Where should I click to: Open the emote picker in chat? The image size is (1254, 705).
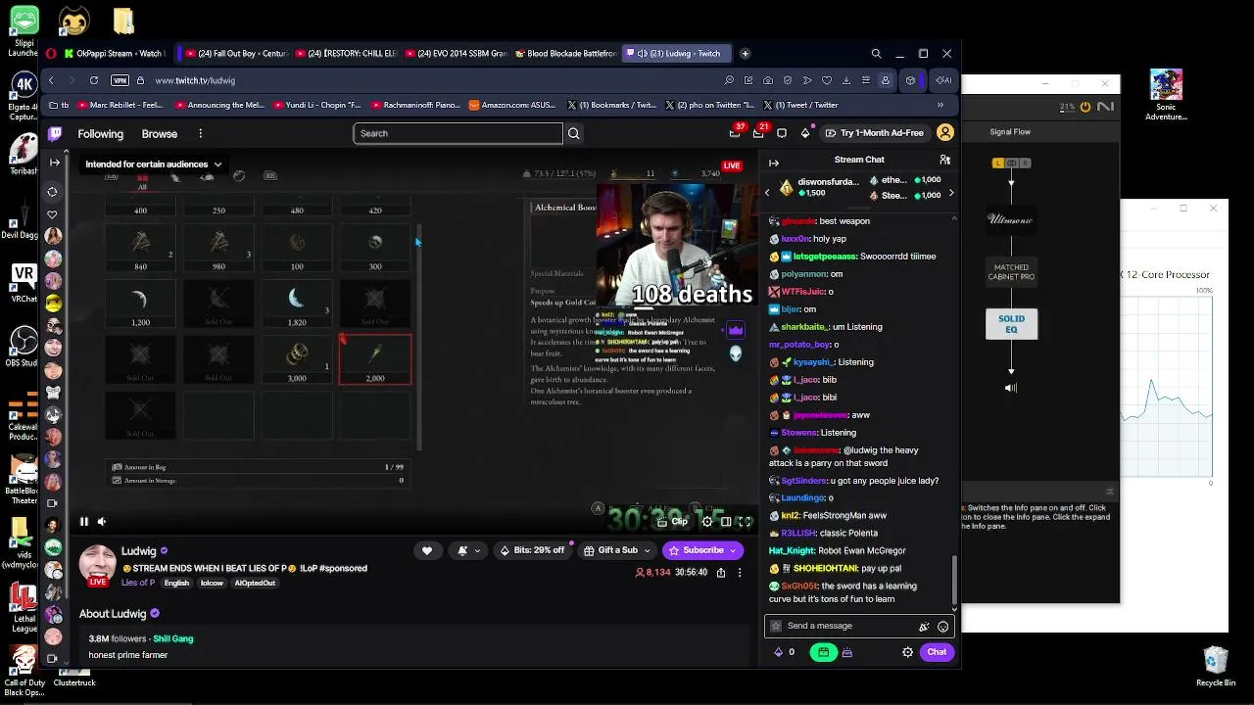(942, 626)
